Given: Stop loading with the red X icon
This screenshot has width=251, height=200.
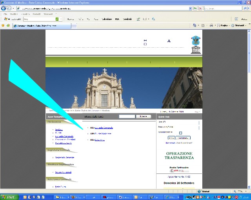Looking at the screenshot, I should click(x=200, y=8).
